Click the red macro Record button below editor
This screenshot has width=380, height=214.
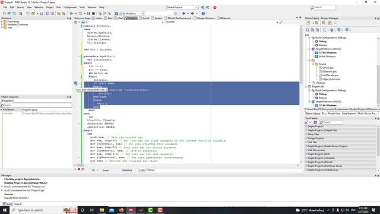(x=79, y=169)
